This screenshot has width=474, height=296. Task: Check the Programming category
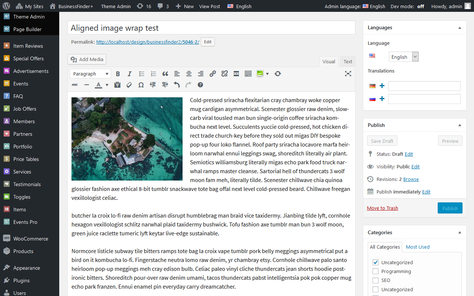click(x=375, y=271)
